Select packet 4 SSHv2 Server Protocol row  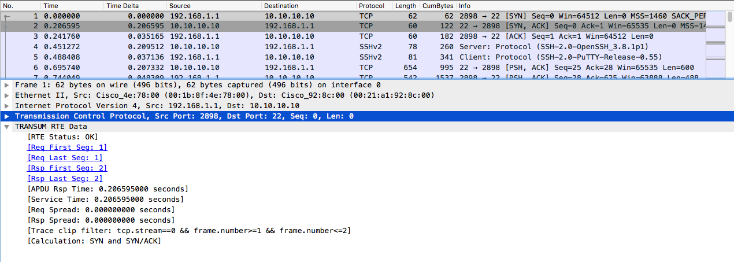click(347, 47)
